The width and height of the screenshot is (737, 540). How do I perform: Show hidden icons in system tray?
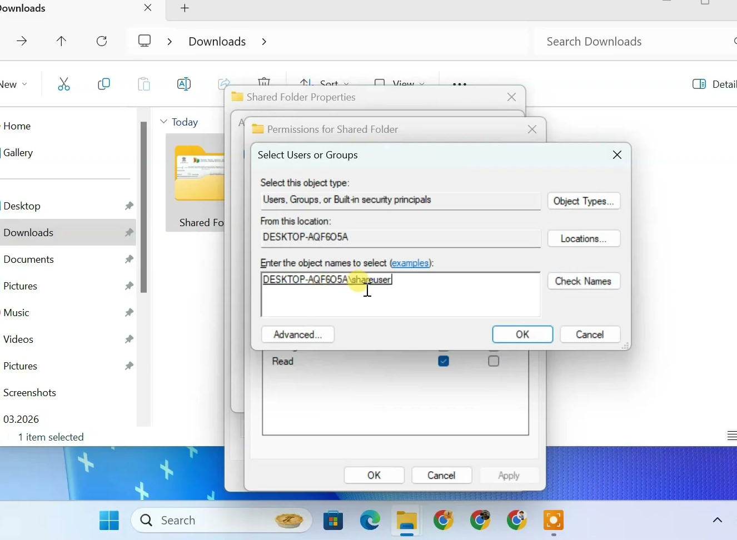click(718, 521)
